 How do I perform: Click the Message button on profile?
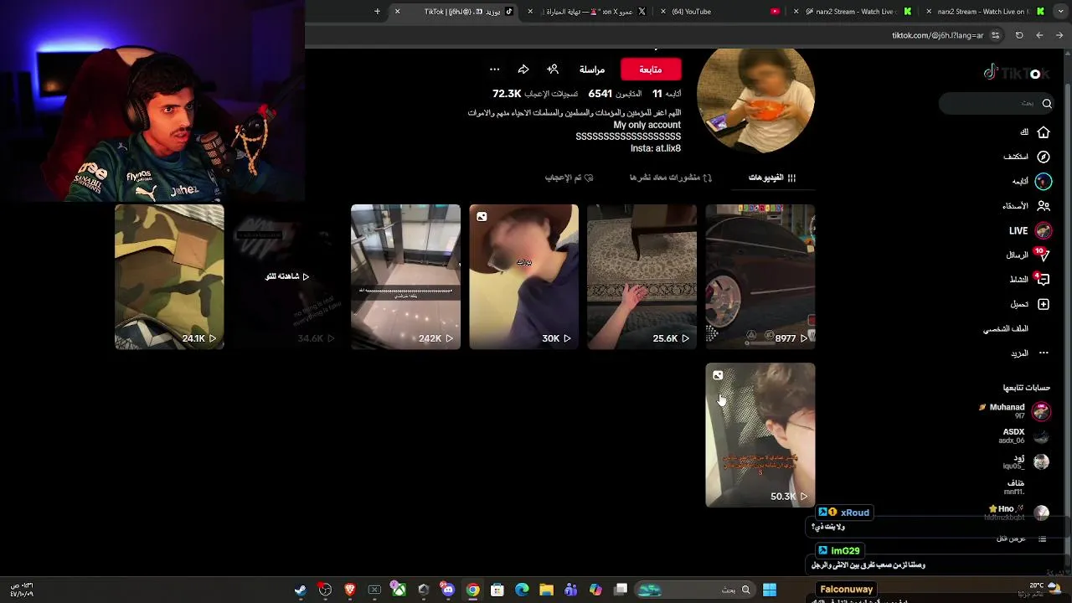tap(591, 70)
